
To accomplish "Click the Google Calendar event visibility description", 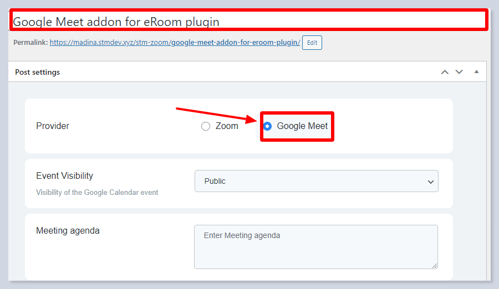I will click(97, 193).
